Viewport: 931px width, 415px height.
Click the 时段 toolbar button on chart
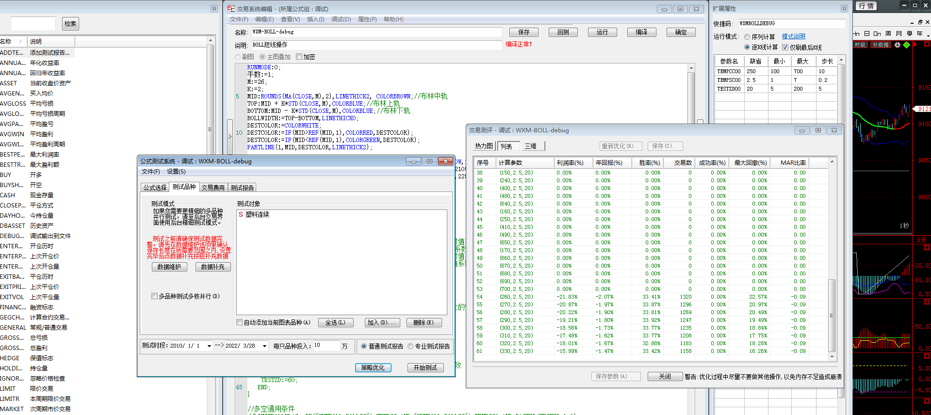click(x=861, y=45)
